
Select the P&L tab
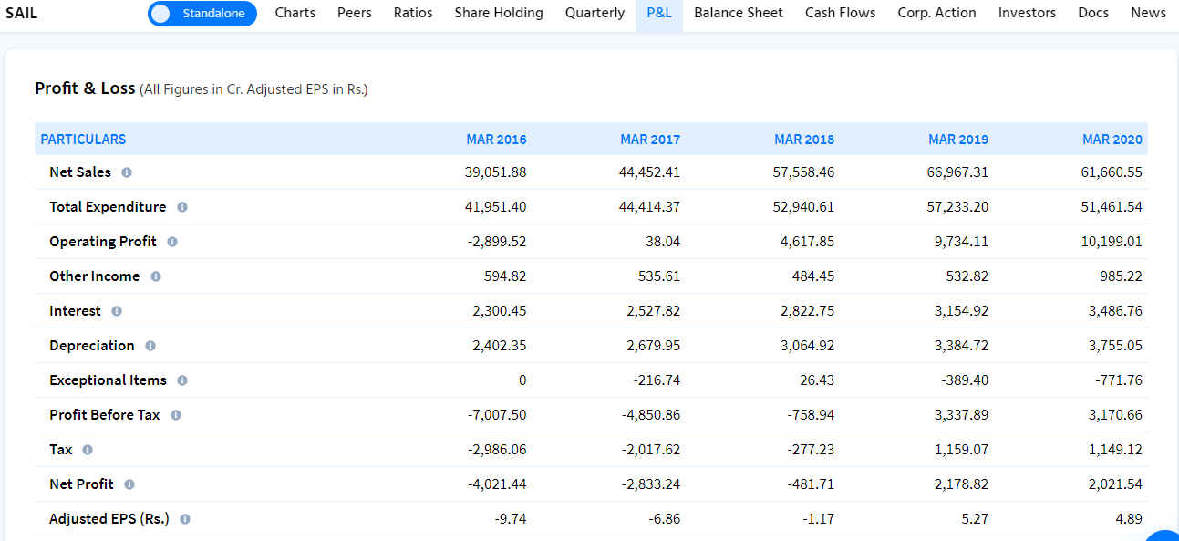pyautogui.click(x=659, y=13)
